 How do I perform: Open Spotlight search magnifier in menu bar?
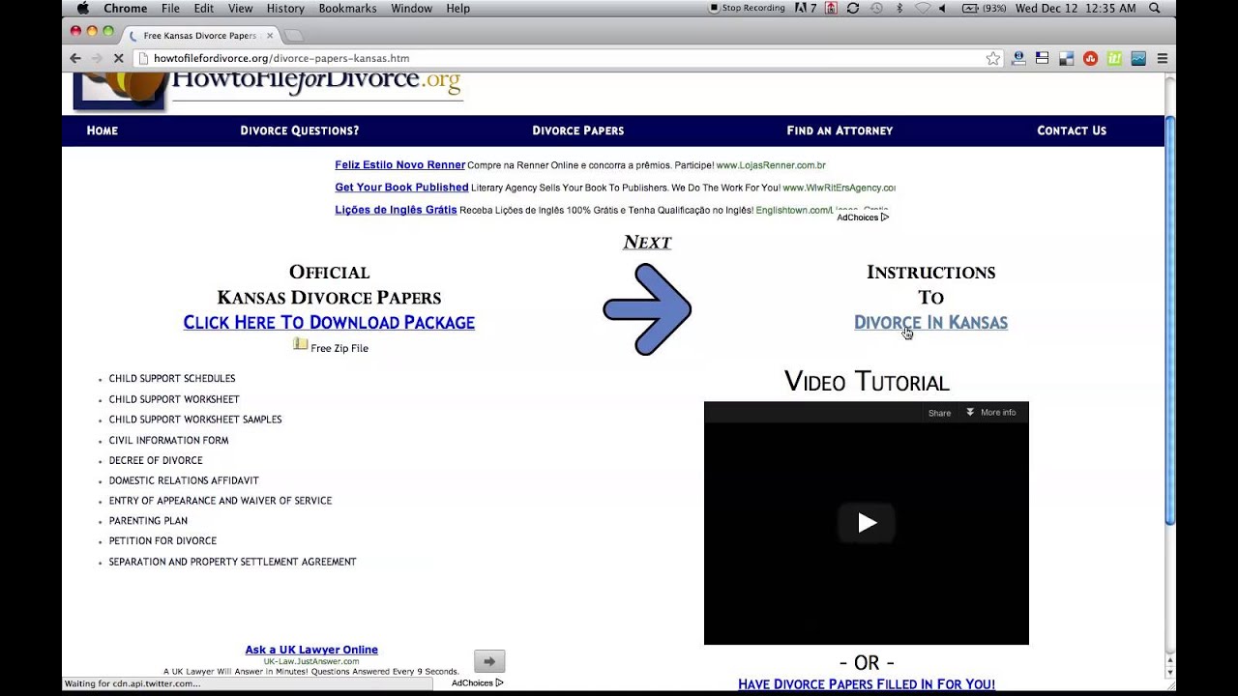[1155, 8]
